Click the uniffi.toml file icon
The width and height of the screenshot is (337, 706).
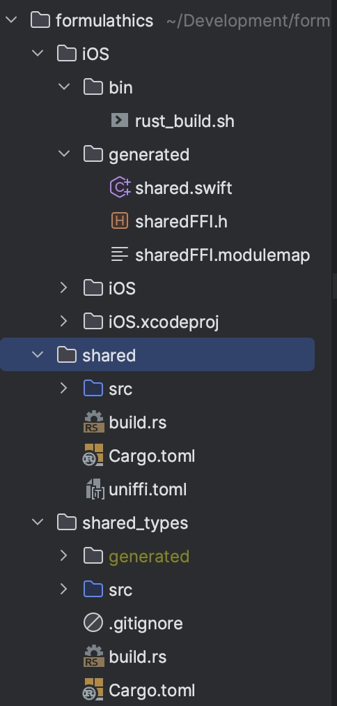95,489
